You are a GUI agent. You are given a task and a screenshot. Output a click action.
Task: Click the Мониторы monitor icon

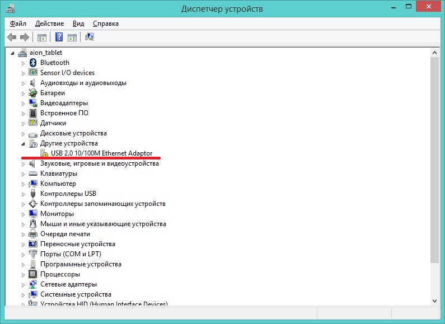click(x=33, y=214)
